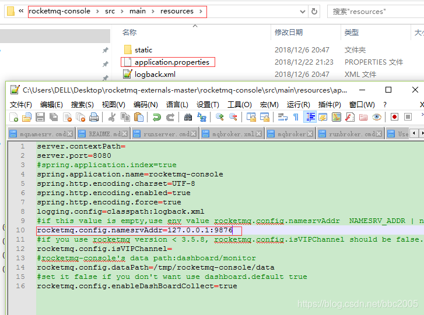
Task: Close the current document via toolbar icon
Action: click(x=67, y=118)
